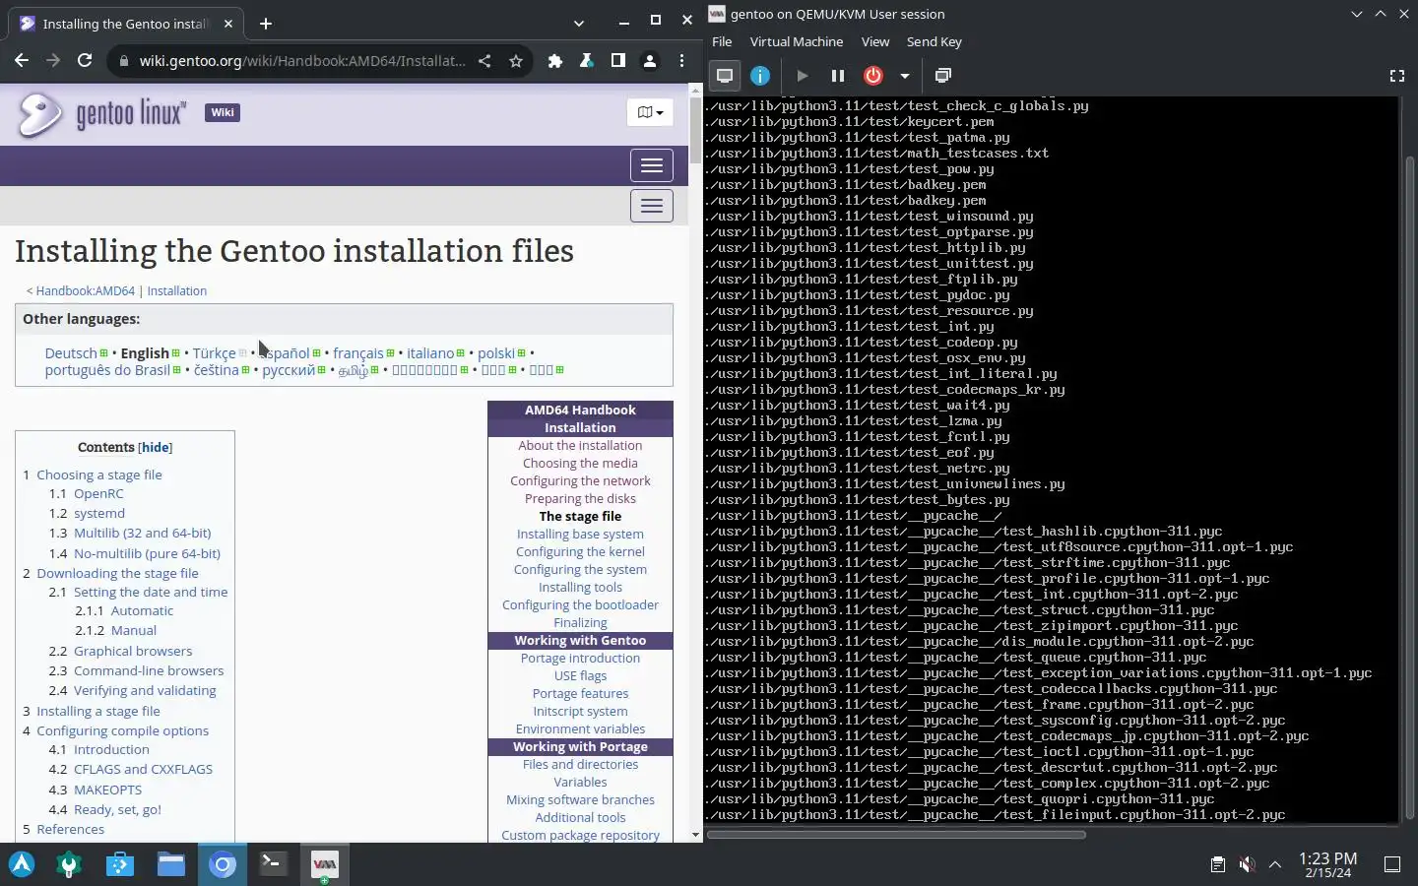1418x886 pixels.
Task: Open the wiki book dropdown button
Action: click(650, 112)
